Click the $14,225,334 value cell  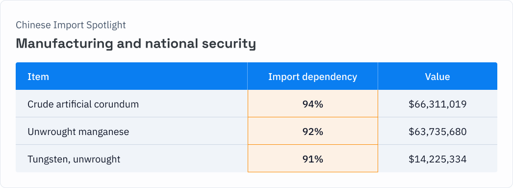tap(437, 159)
